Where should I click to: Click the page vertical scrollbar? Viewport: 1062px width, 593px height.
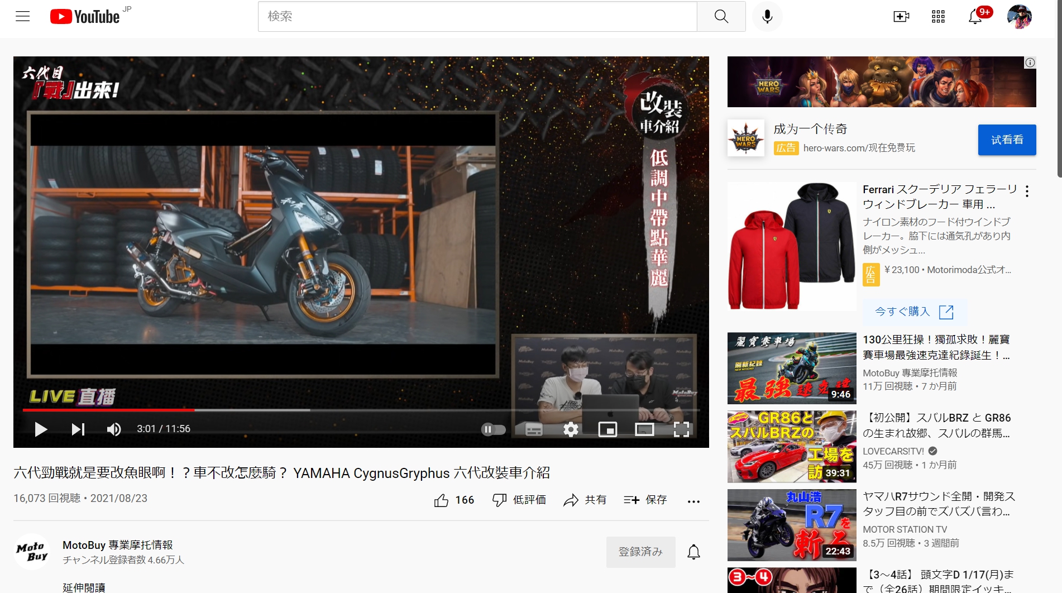pyautogui.click(x=1059, y=89)
